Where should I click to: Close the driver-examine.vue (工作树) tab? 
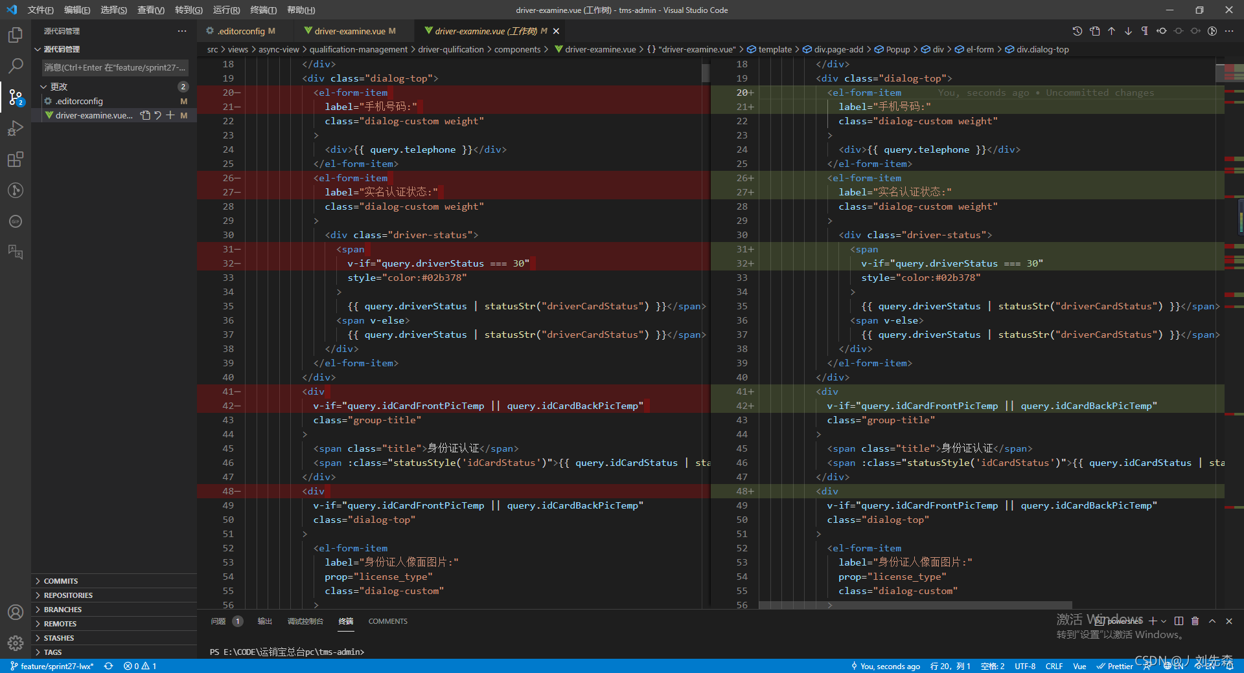pos(556,31)
